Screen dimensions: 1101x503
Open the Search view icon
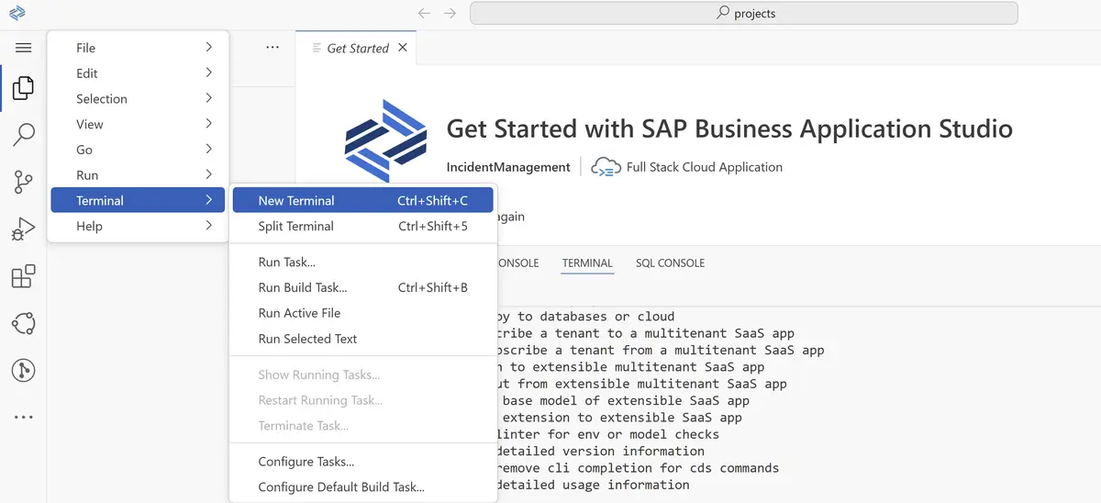pos(24,135)
